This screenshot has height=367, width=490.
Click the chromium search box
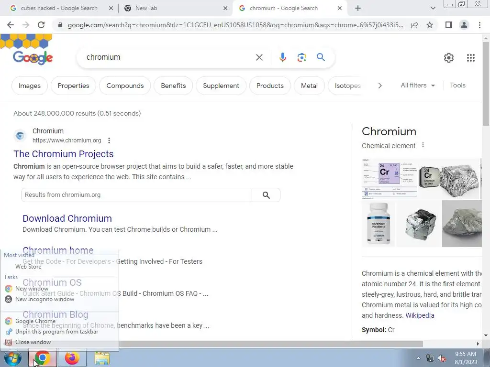click(169, 57)
